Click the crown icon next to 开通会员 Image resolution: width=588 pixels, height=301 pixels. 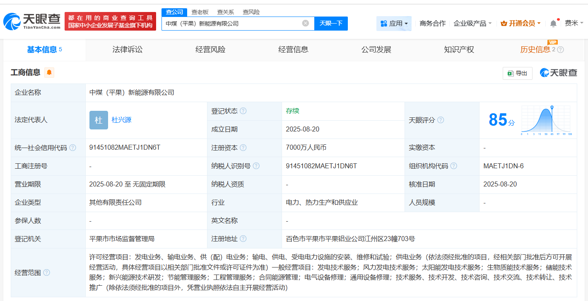(x=504, y=23)
